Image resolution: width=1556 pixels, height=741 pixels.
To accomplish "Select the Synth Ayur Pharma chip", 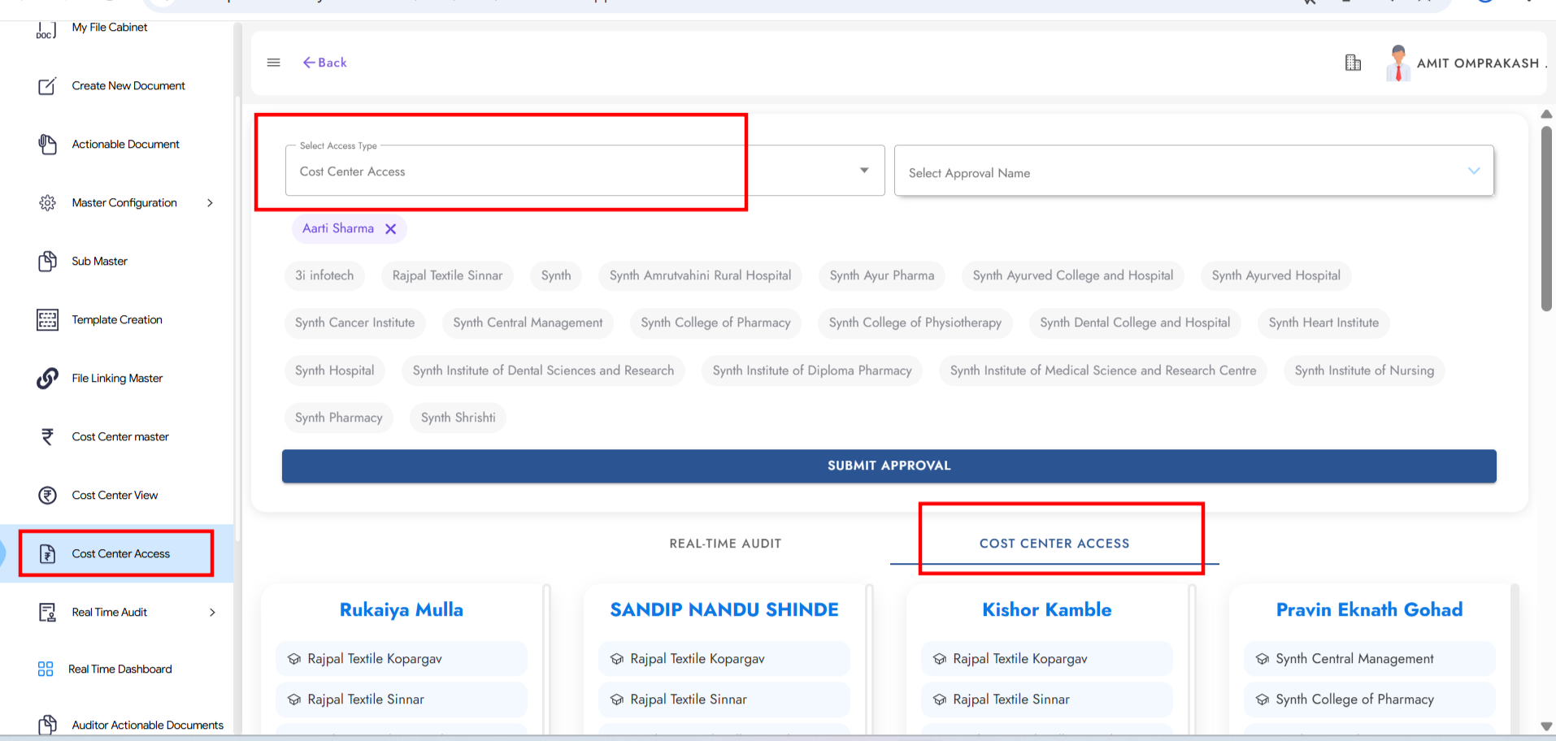I will [x=881, y=275].
